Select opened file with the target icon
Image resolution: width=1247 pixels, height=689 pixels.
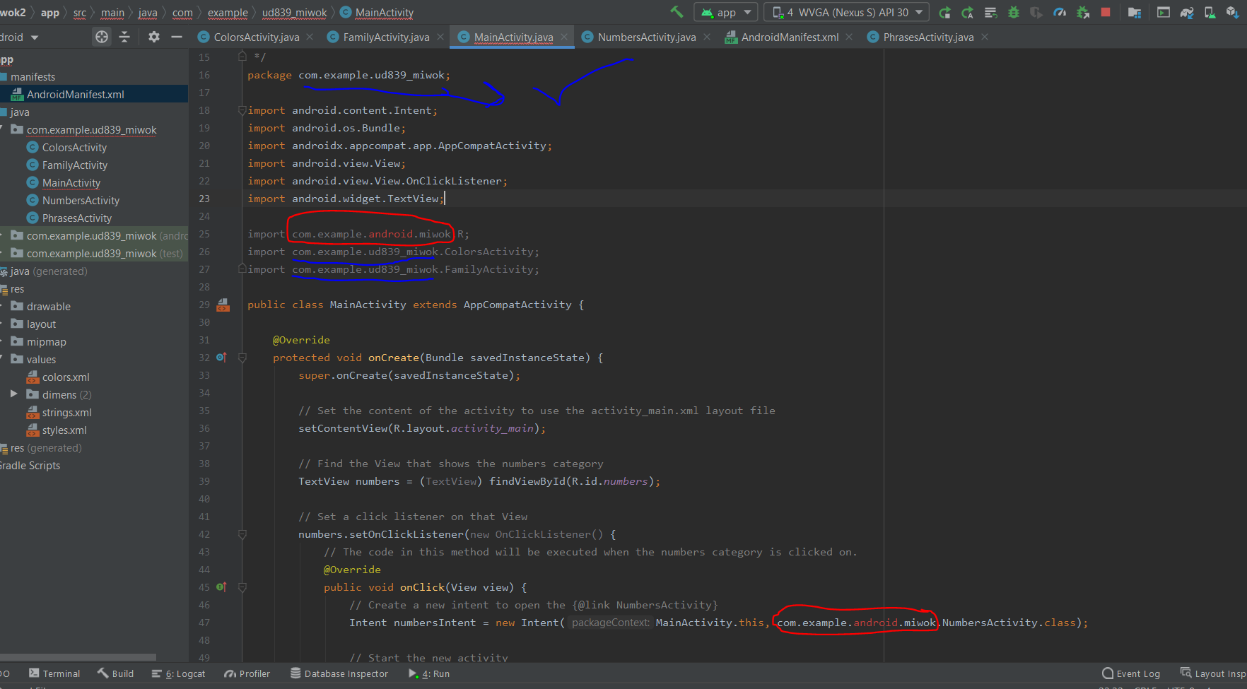101,37
